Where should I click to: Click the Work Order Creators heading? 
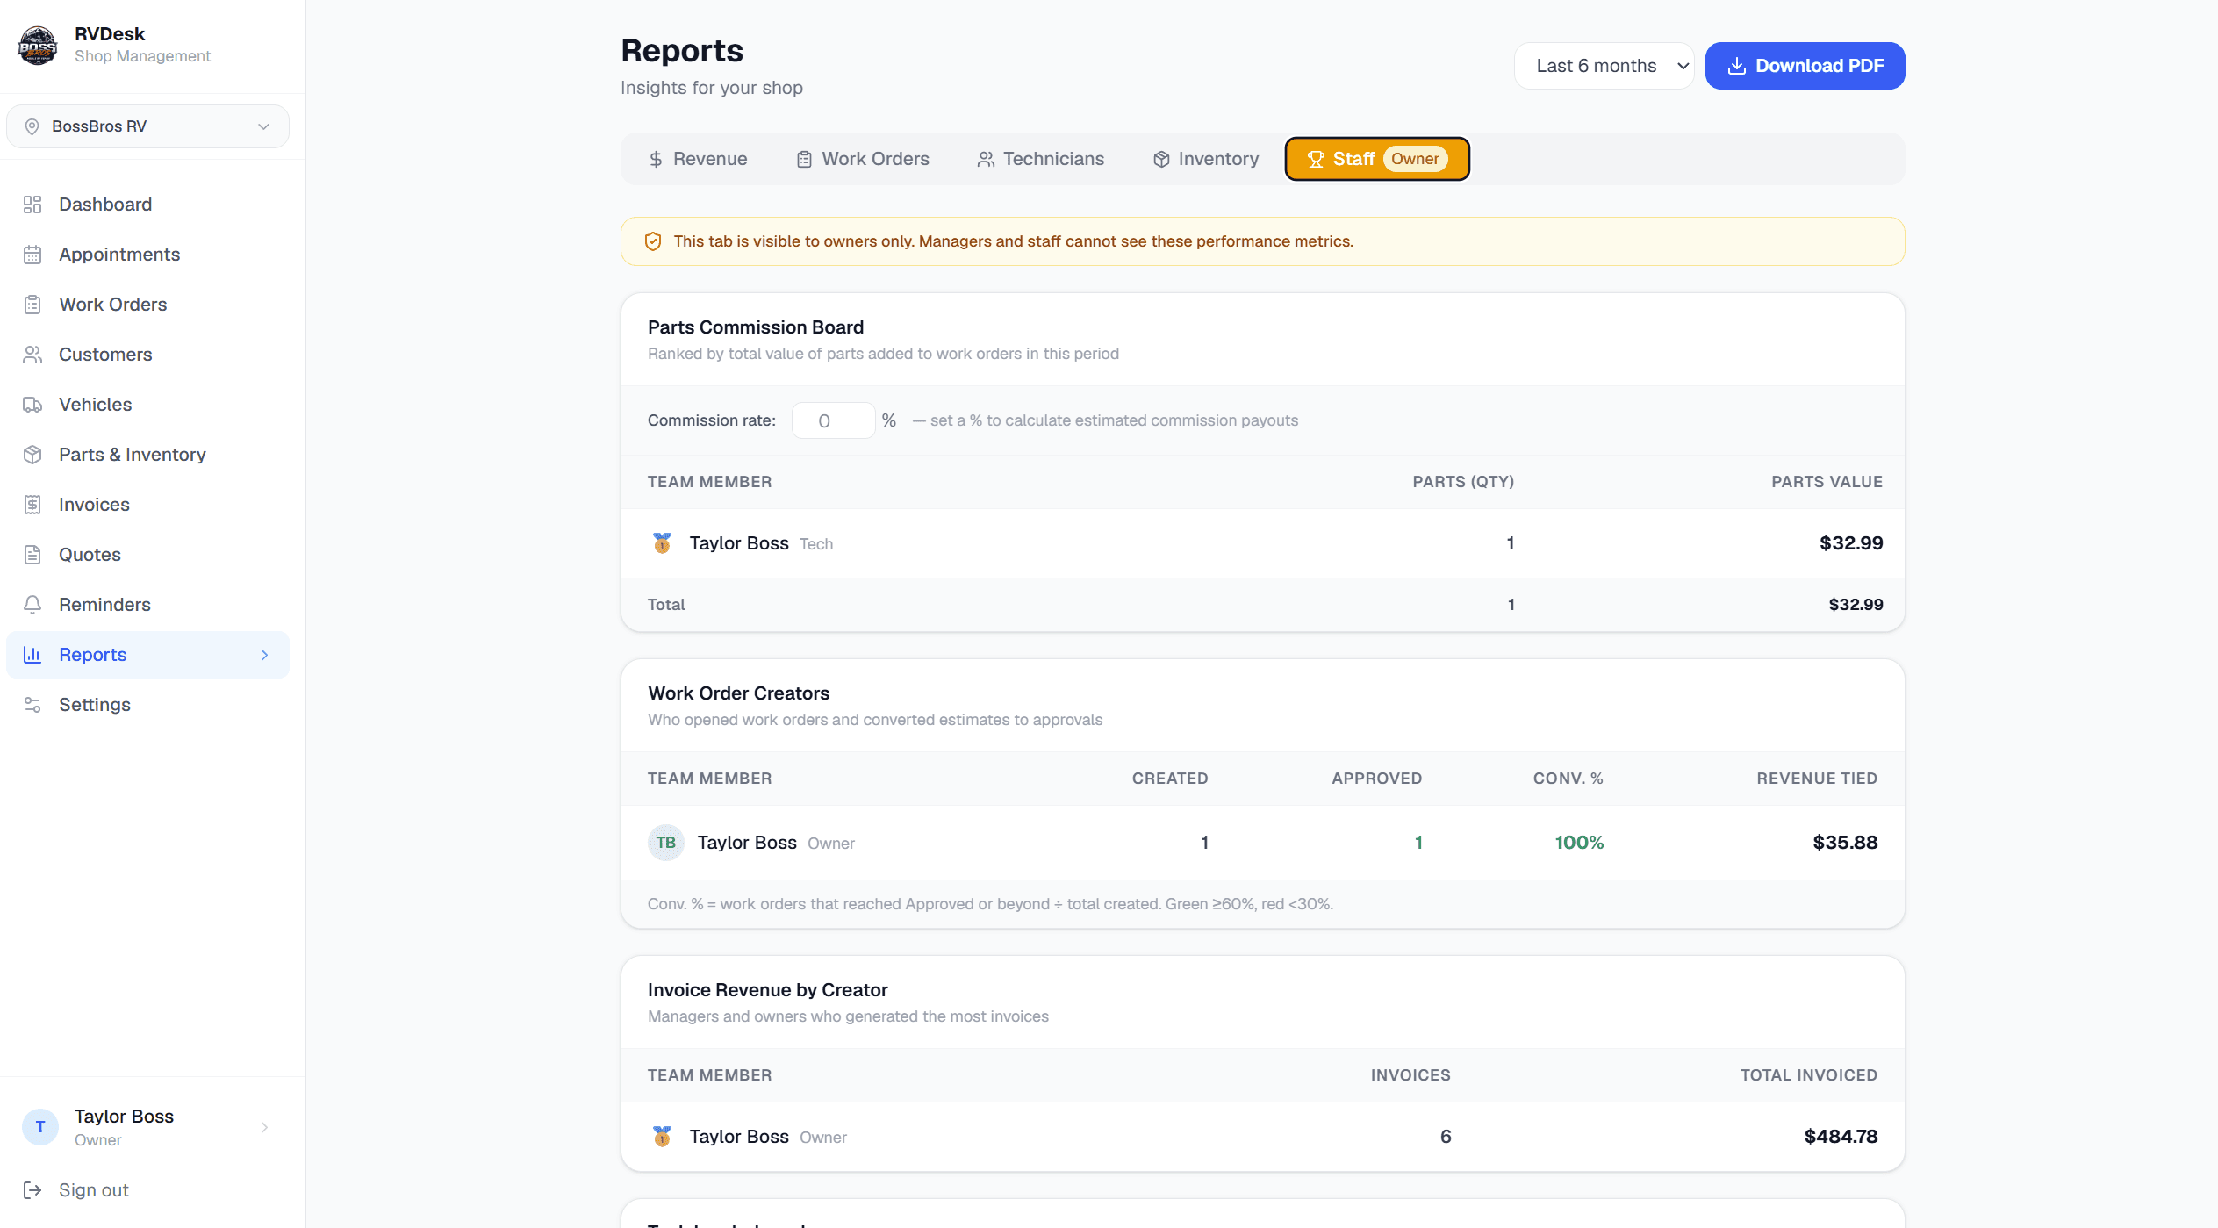click(x=738, y=693)
